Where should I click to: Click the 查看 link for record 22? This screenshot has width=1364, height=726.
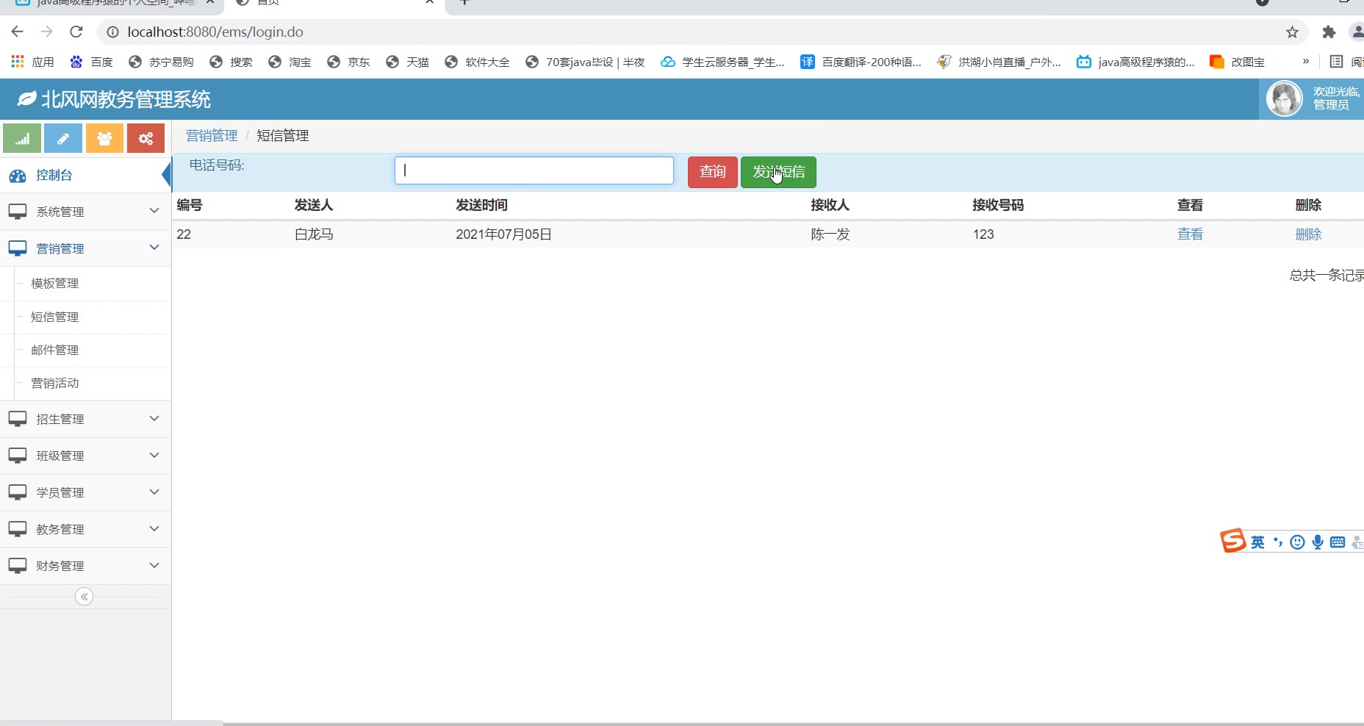coord(1191,234)
